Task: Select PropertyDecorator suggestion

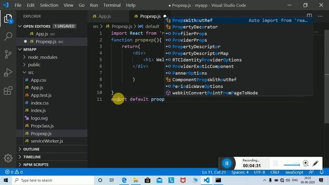Action: tap(239, 27)
